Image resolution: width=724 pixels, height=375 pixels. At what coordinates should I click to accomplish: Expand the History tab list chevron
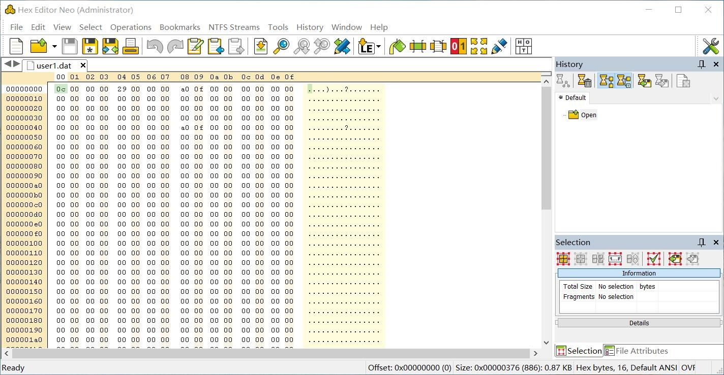pos(716,98)
